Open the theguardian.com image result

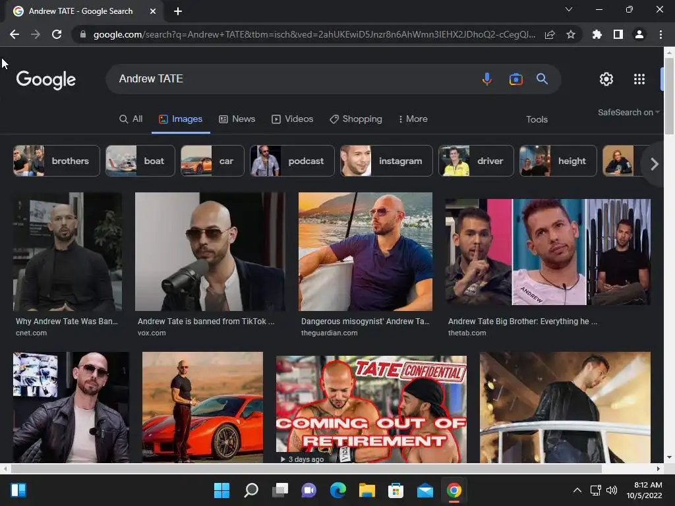(365, 252)
